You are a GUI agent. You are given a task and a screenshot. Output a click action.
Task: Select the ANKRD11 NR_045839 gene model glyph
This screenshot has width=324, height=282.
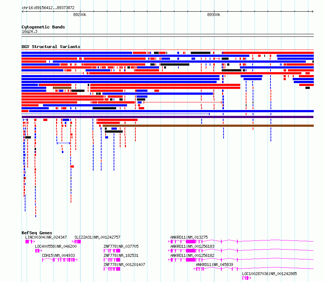tap(253, 269)
